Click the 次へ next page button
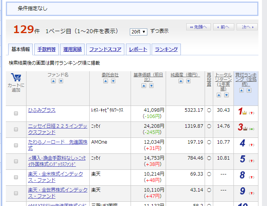The width and height of the screenshot is (267, 206). point(247,27)
